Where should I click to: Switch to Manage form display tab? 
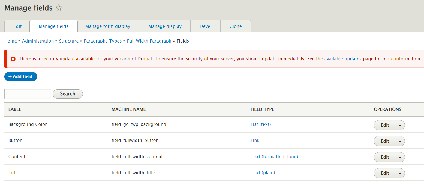pyautogui.click(x=108, y=26)
